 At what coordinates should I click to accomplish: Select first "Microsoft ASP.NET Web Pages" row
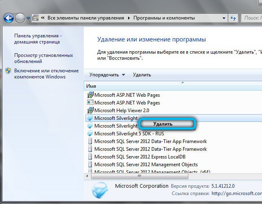(174, 95)
